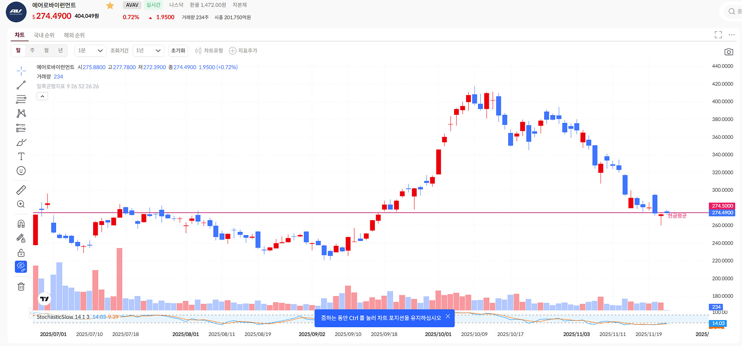Click the 일목균형지표 indicator legend
Screen dimensions: 742x346
click(68, 86)
